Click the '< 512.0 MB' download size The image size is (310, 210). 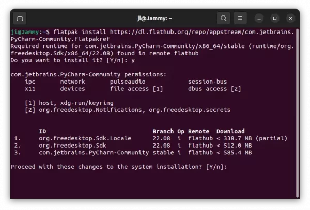[x=234, y=146]
